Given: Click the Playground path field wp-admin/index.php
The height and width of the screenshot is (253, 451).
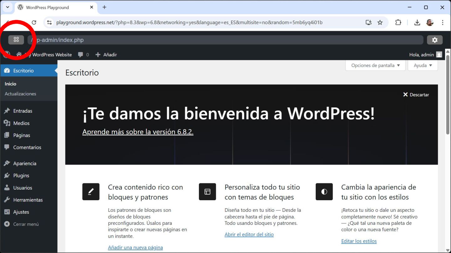Looking at the screenshot, I should 225,40.
